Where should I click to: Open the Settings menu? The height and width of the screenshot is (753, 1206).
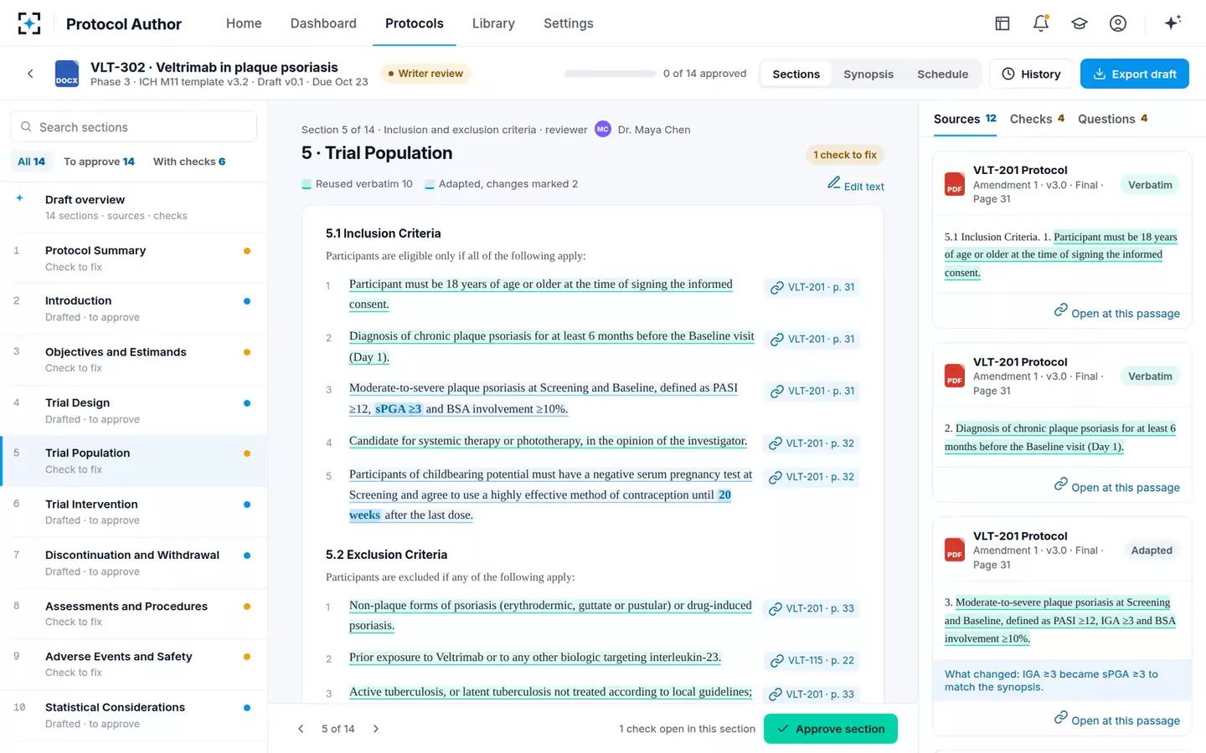pos(569,23)
